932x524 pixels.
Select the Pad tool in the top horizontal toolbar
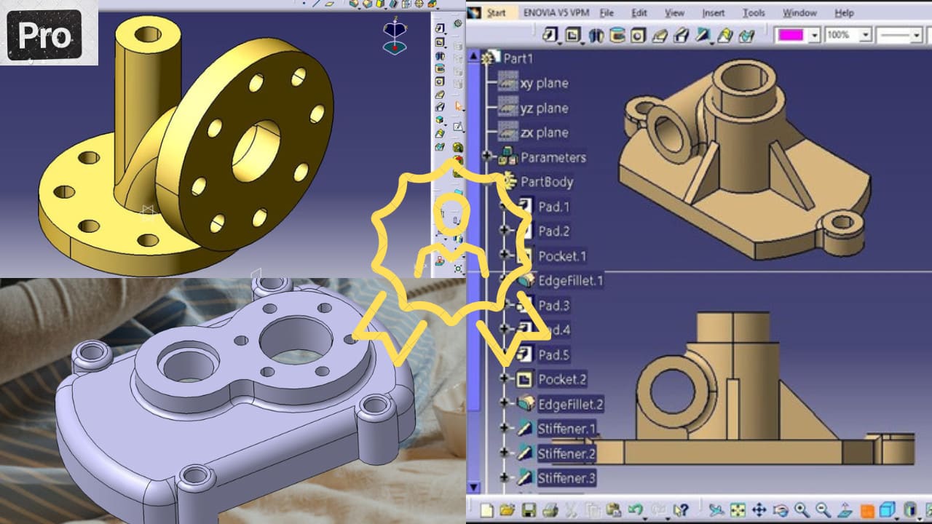[x=551, y=34]
